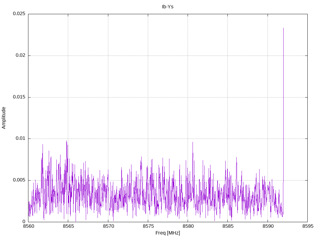
Task: Click the 8570 x-axis tick label
Action: click(x=108, y=226)
